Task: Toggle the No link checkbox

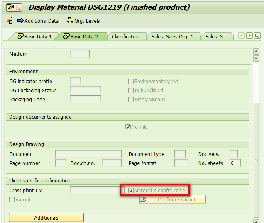Action: click(128, 127)
